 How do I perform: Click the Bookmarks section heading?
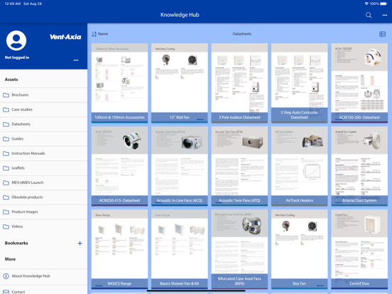tap(16, 244)
